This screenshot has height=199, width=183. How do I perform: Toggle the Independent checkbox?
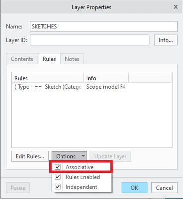(58, 187)
